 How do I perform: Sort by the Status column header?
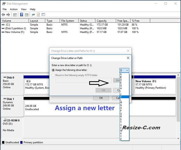[x=87, y=21]
